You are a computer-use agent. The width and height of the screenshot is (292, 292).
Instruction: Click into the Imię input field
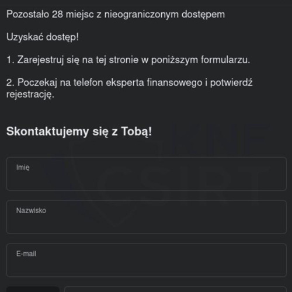click(147, 173)
